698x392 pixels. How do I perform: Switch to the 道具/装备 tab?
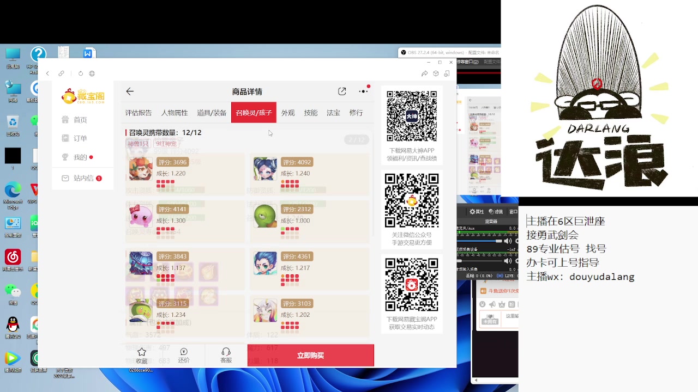pos(212,113)
